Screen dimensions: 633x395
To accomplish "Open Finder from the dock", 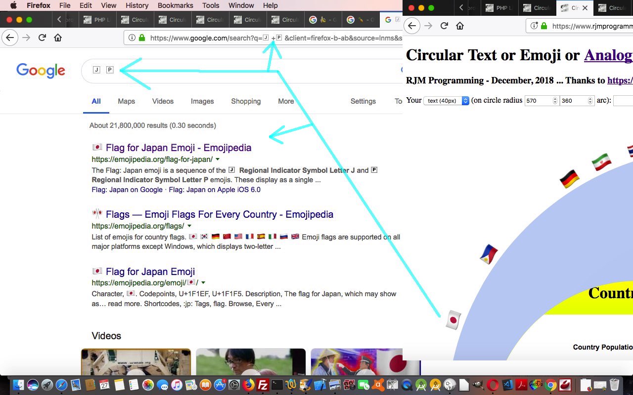I will pos(18,385).
